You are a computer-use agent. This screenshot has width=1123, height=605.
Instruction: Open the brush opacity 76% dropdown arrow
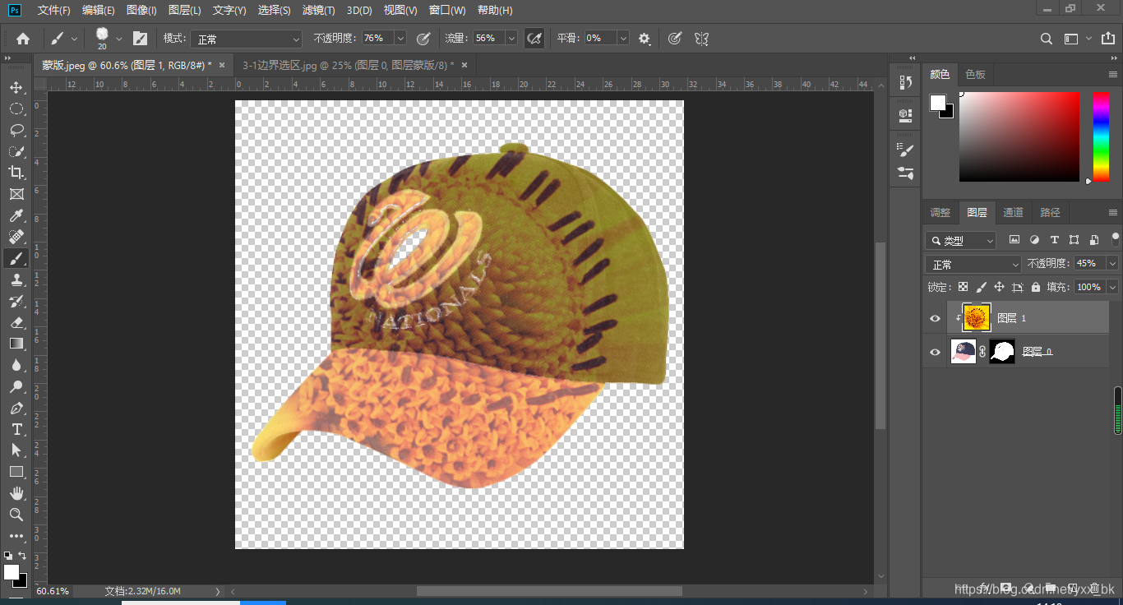click(400, 39)
